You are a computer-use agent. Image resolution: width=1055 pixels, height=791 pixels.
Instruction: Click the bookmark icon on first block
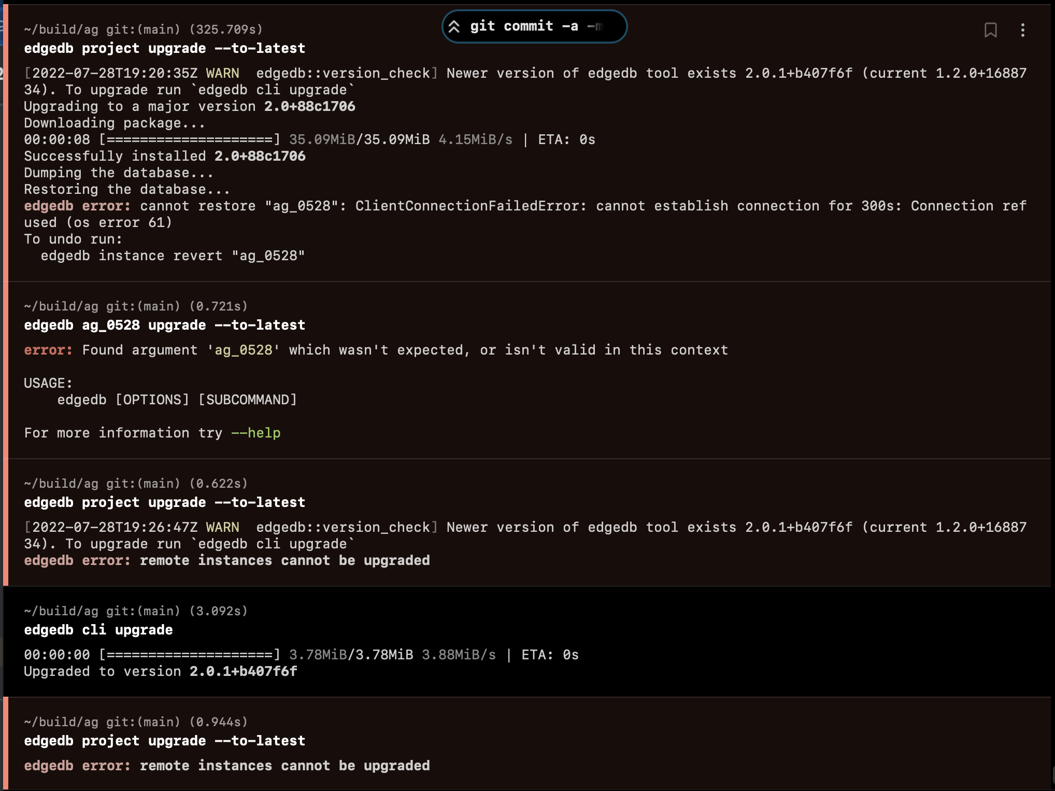click(x=990, y=30)
